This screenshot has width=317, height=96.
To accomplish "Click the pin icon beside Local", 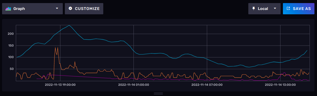I will click(x=254, y=8).
